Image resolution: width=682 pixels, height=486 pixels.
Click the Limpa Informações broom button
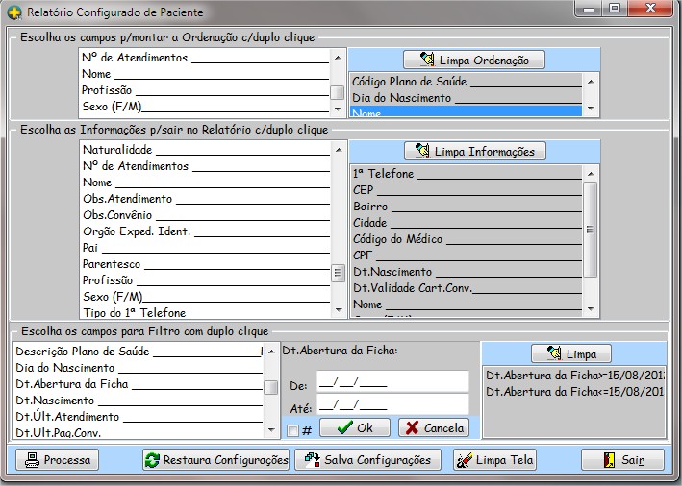pos(475,152)
